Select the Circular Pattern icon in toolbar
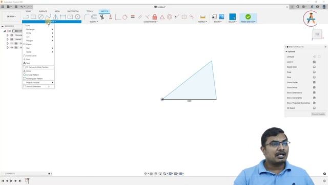Viewport: 328px width, 185px height. tap(77, 17)
